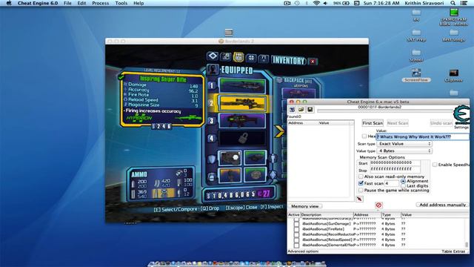Image resolution: width=474 pixels, height=267 pixels.
Task: Open the Badass Rank tab icon in Borderlands menu
Action: point(264,58)
